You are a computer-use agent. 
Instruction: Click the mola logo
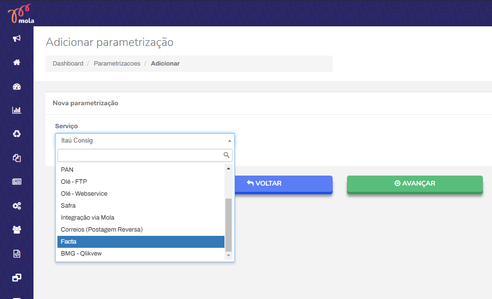click(x=21, y=14)
